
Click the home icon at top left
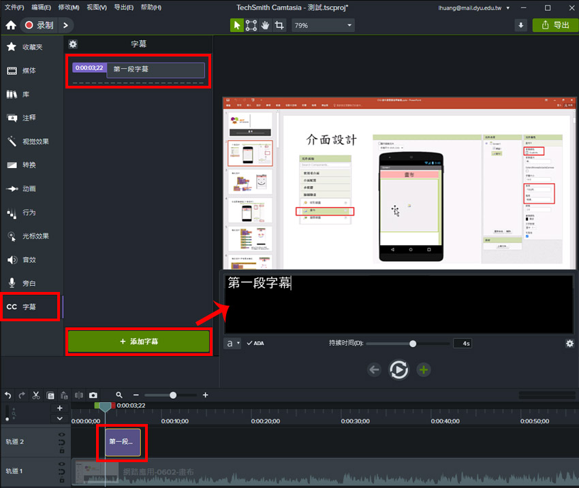pyautogui.click(x=10, y=25)
